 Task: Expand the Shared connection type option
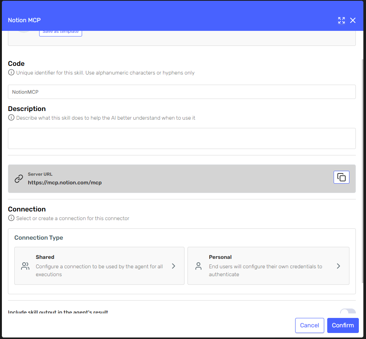tap(174, 266)
